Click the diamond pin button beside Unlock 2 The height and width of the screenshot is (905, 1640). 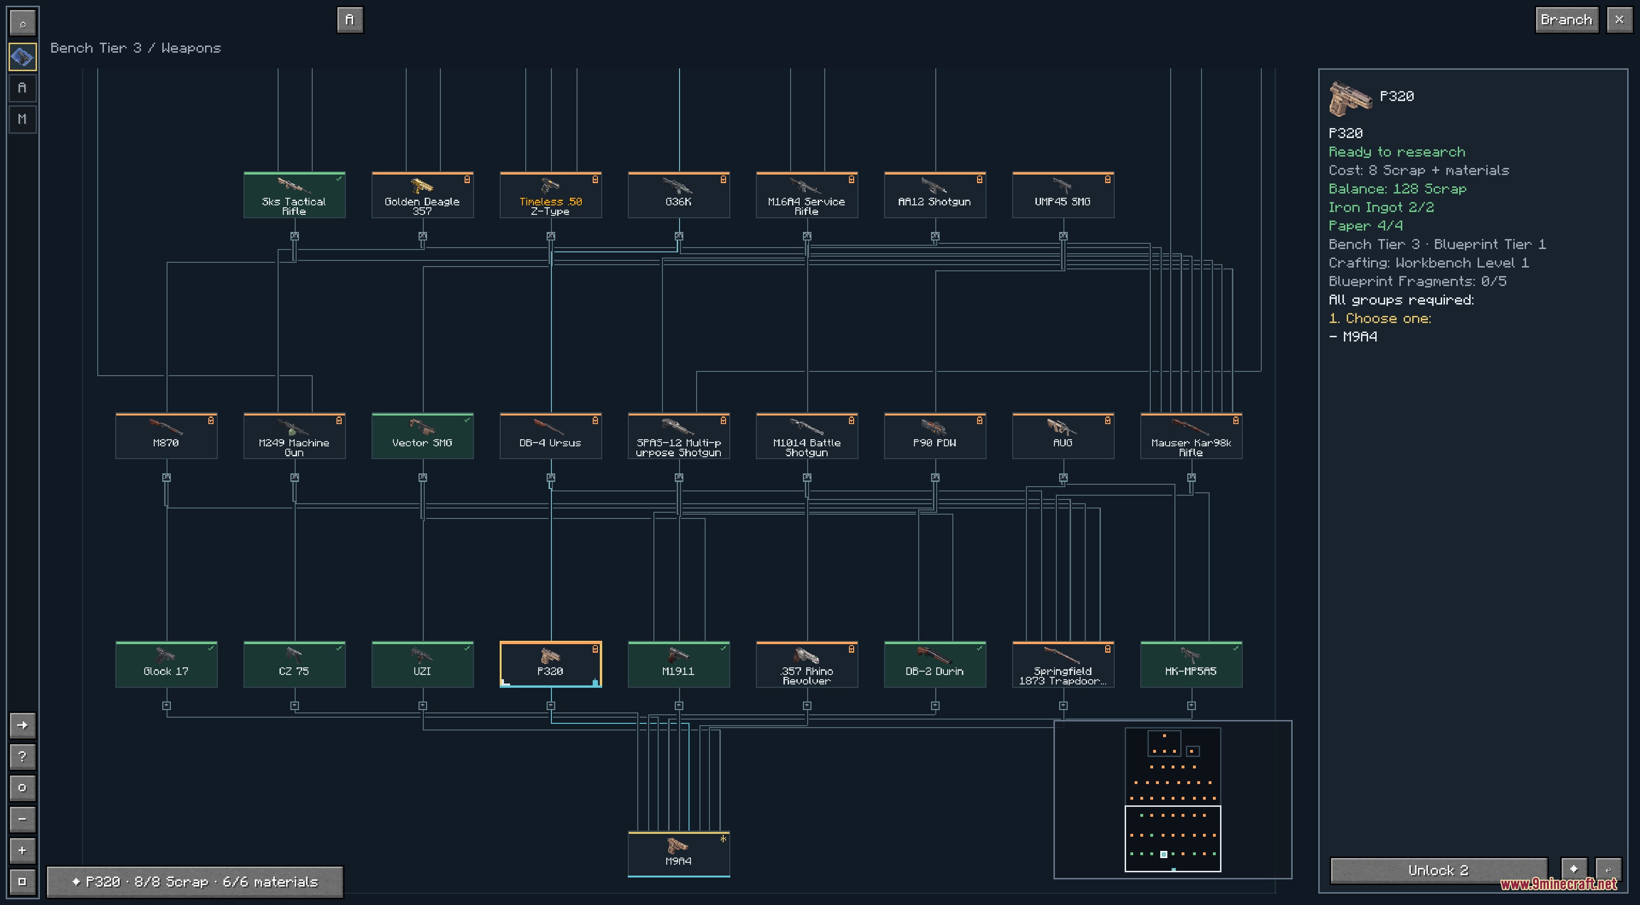pos(1574,870)
